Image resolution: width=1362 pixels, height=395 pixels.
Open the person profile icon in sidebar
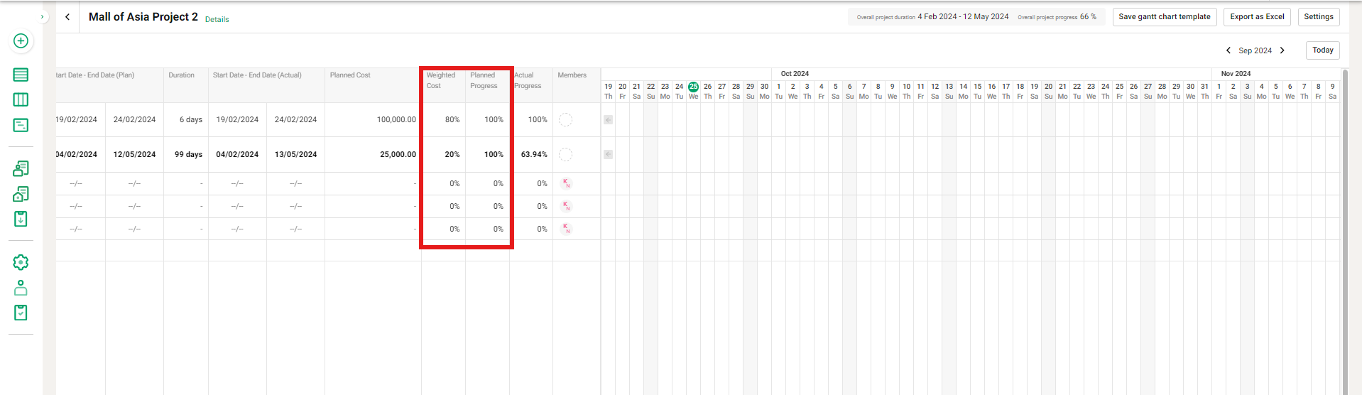tap(21, 288)
